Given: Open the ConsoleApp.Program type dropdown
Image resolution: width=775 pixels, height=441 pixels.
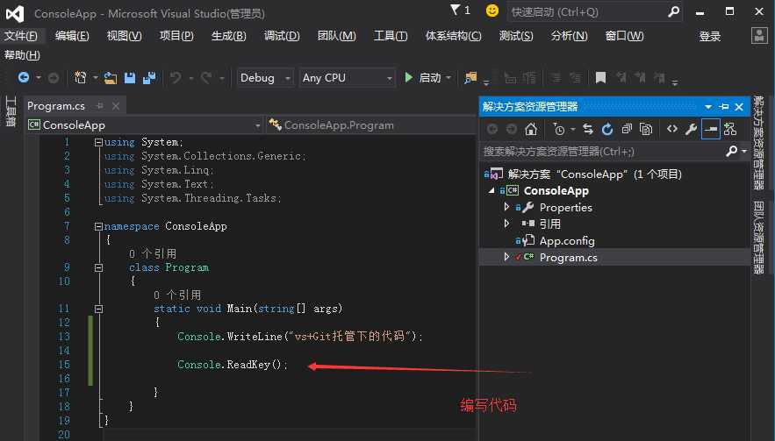Looking at the screenshot, I should (371, 125).
